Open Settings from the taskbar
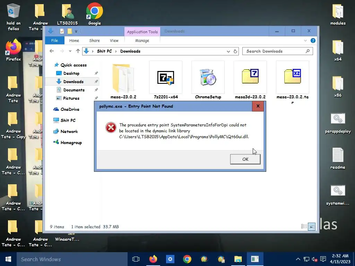The height and width of the screenshot is (266, 355). pyautogui.click(x=170, y=259)
